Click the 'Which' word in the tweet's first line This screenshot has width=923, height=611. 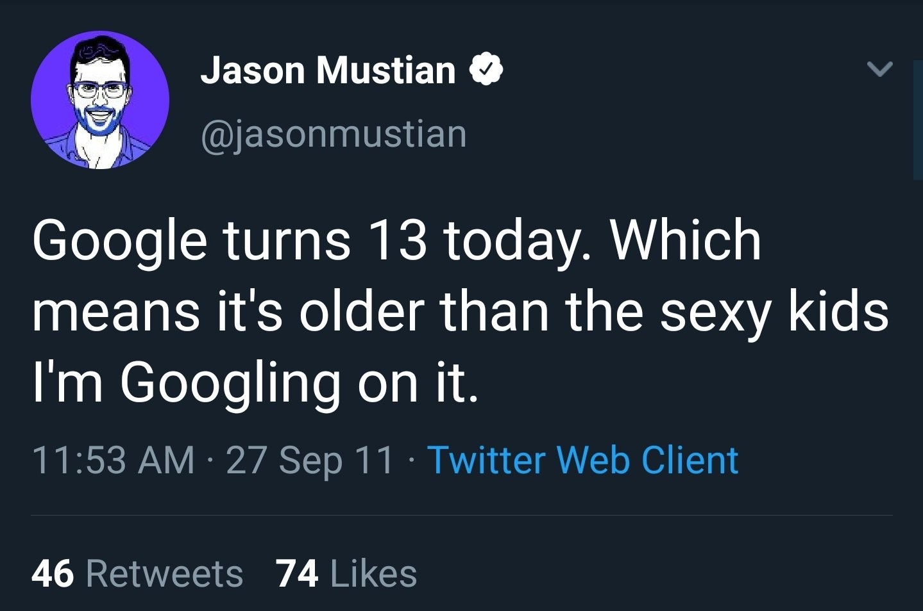point(685,240)
